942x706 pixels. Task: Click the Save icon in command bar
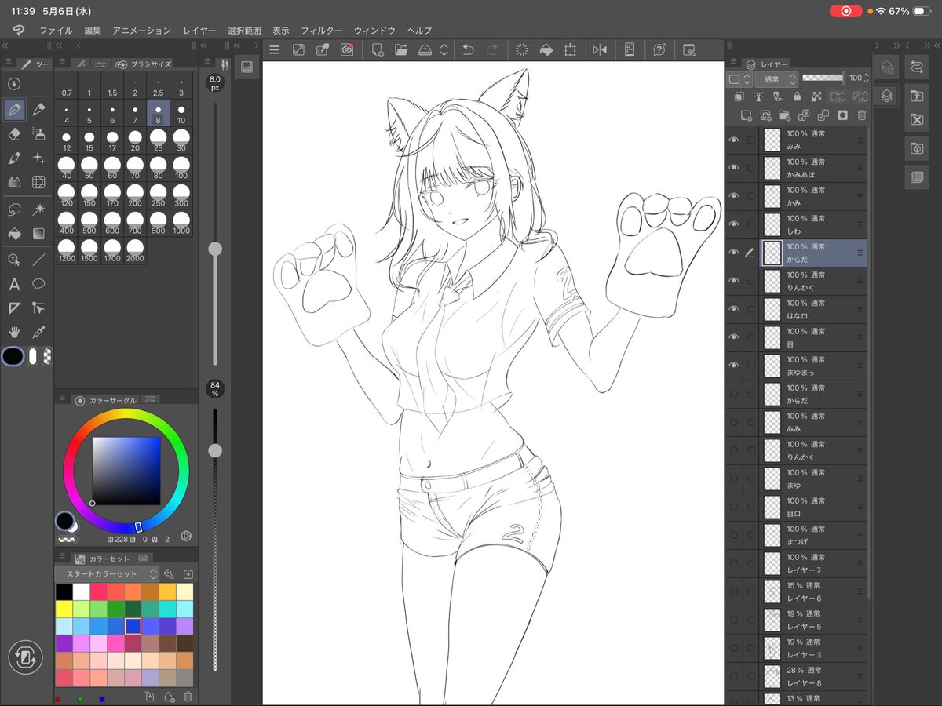coord(425,49)
